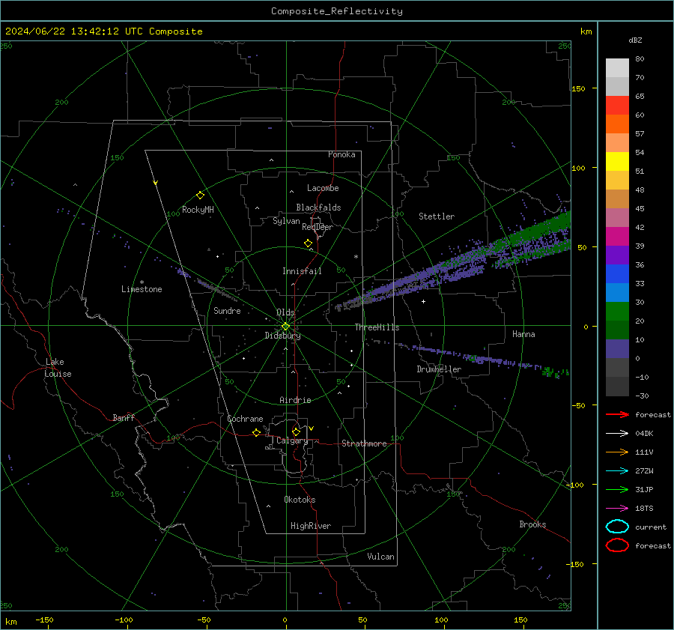Image resolution: width=674 pixels, height=630 pixels.
Task: Click the red 'forecast' ellipse legend symbol
Action: tap(617, 545)
